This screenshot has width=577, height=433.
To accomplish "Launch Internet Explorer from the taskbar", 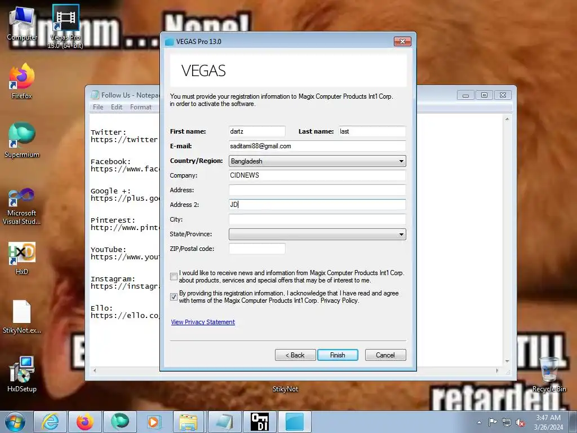I will click(x=50, y=422).
